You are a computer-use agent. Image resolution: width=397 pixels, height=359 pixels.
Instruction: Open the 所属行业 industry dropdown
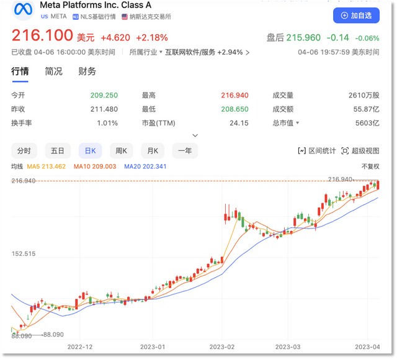pos(146,52)
